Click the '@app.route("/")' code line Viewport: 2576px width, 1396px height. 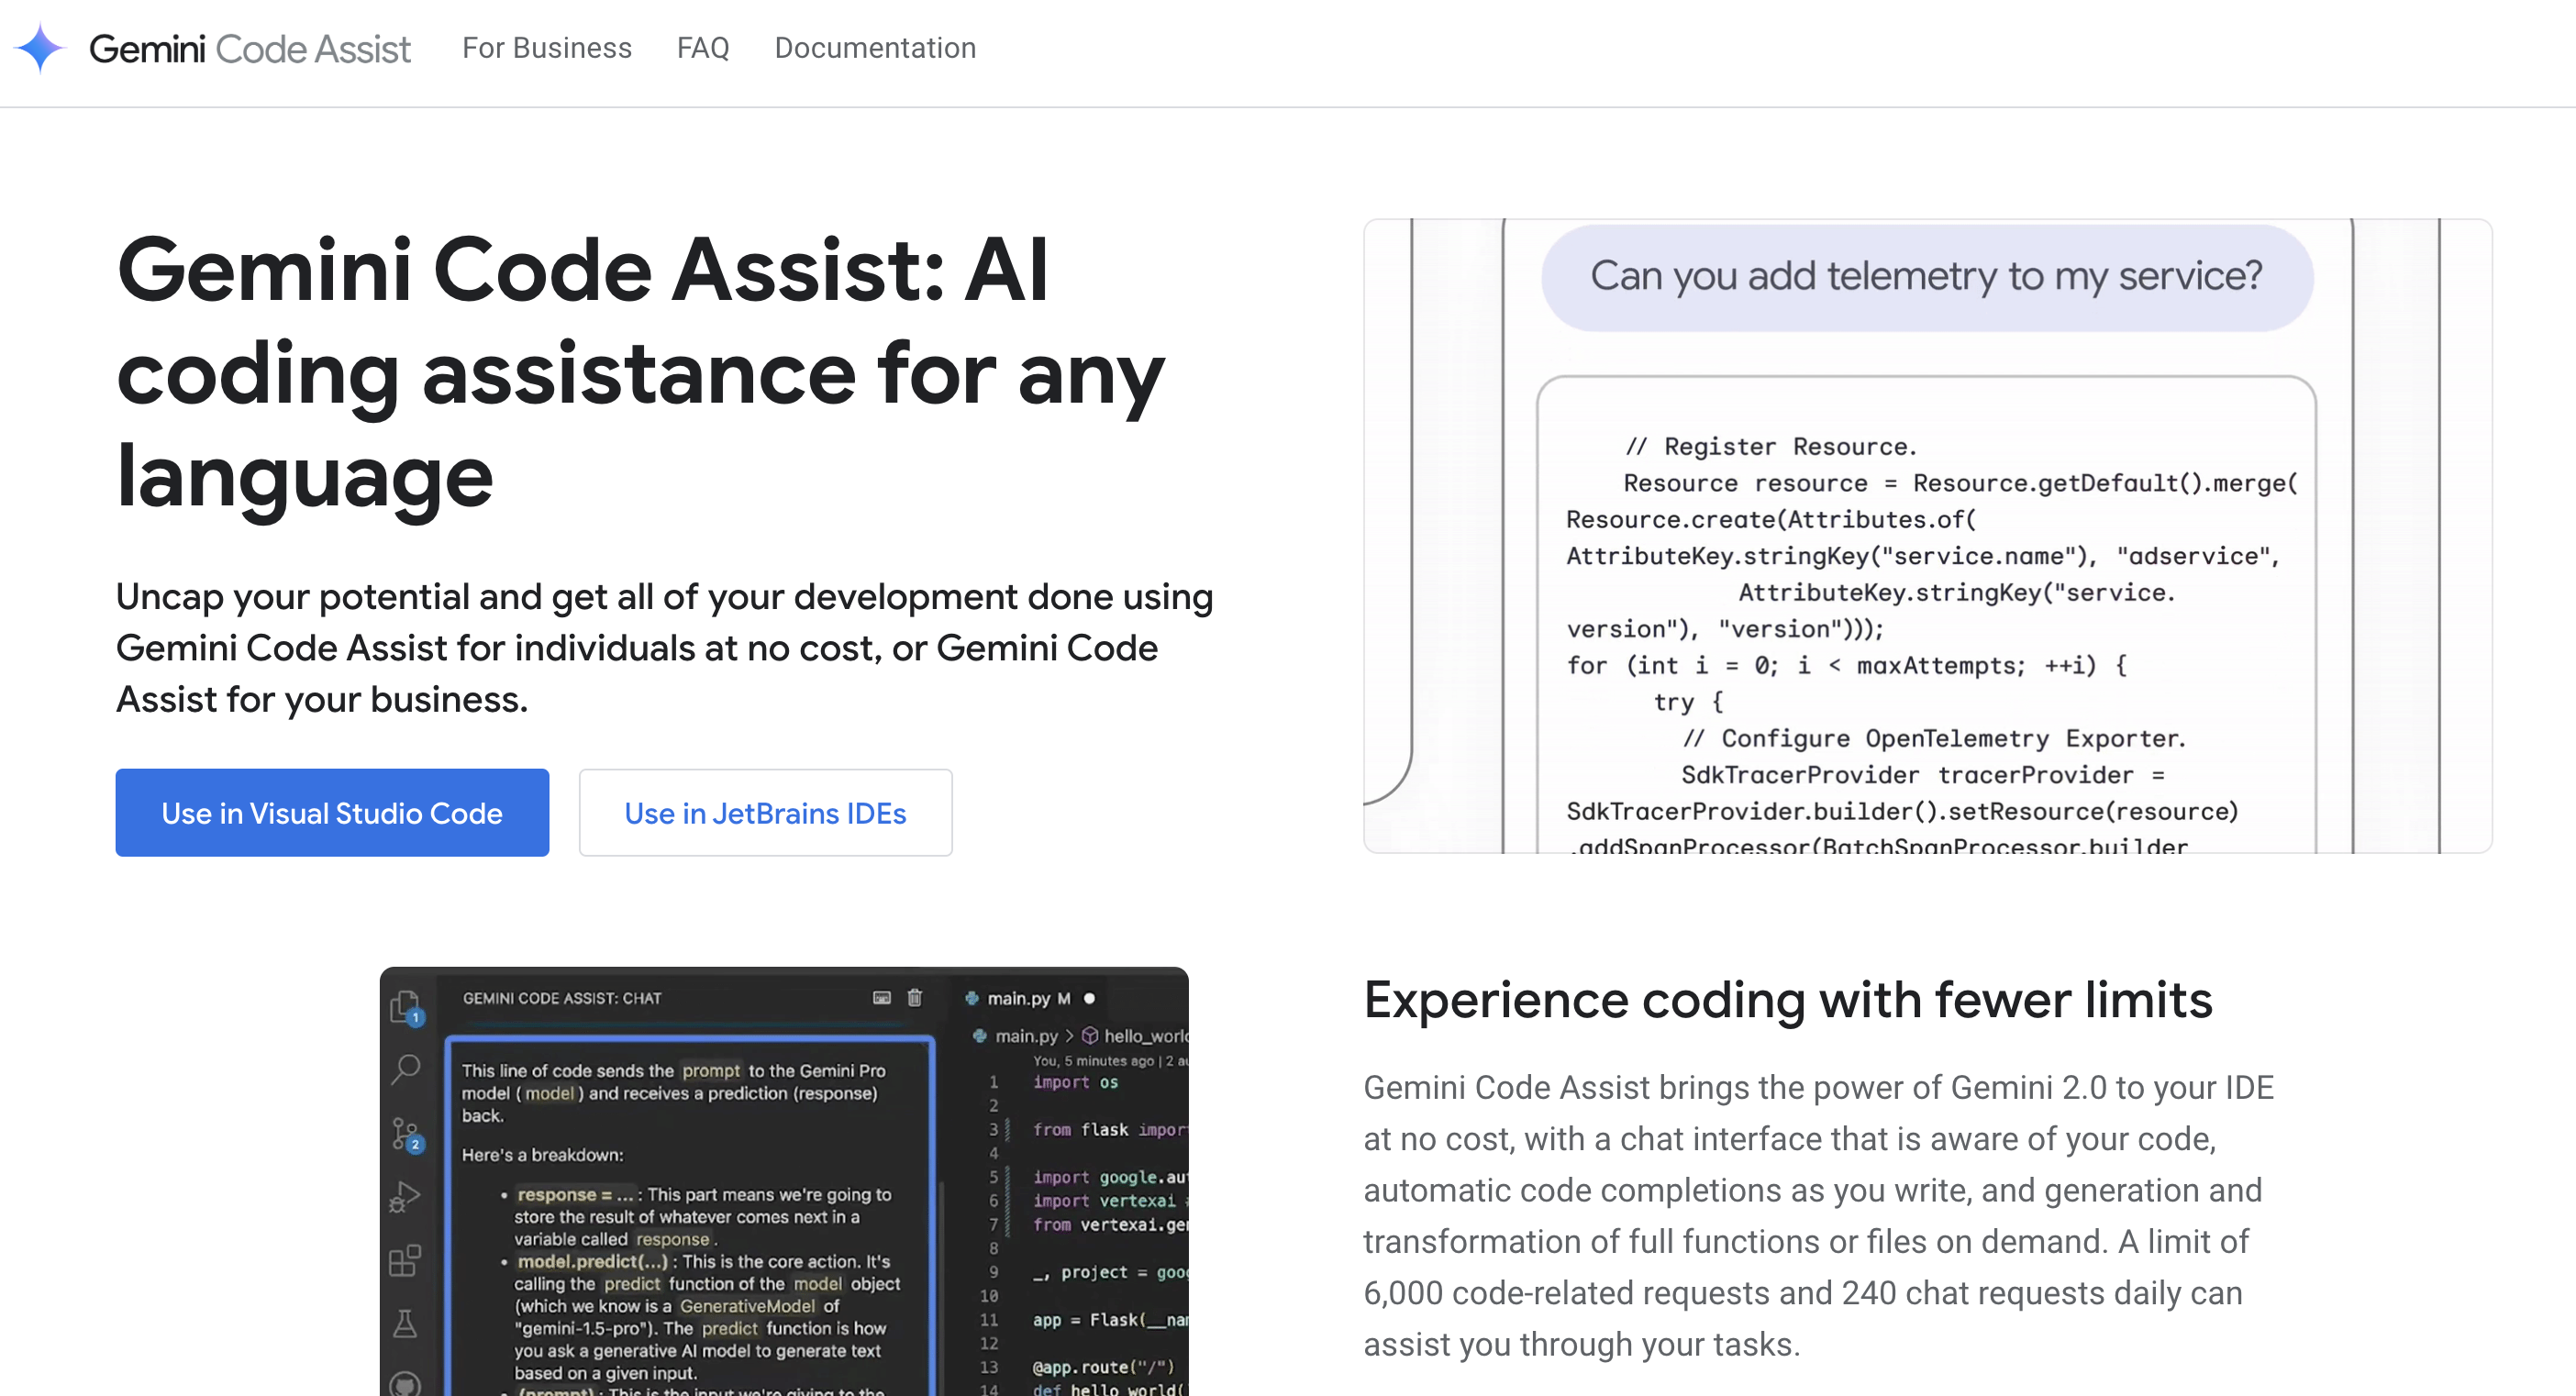tap(1104, 1367)
